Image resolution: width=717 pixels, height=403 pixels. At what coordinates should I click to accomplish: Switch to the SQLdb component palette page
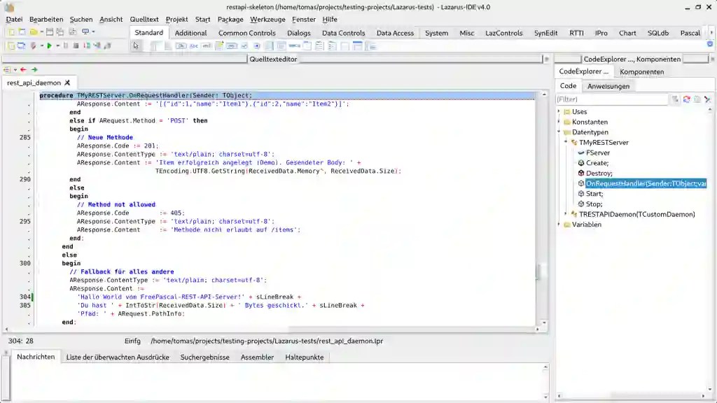[x=658, y=33]
